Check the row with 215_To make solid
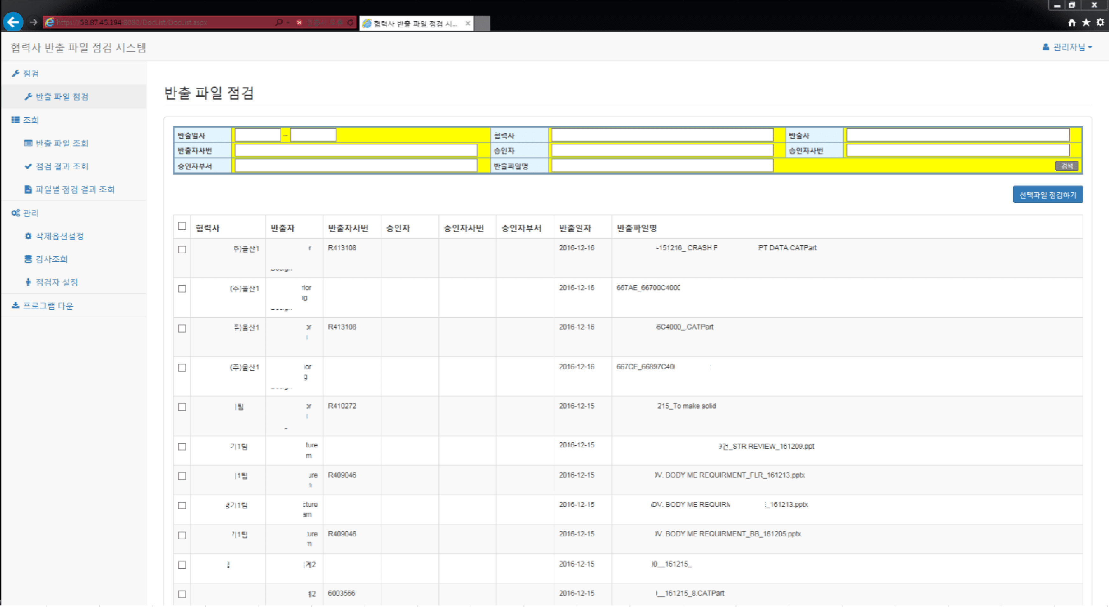Screen dimensions: 1109x607 (x=182, y=407)
